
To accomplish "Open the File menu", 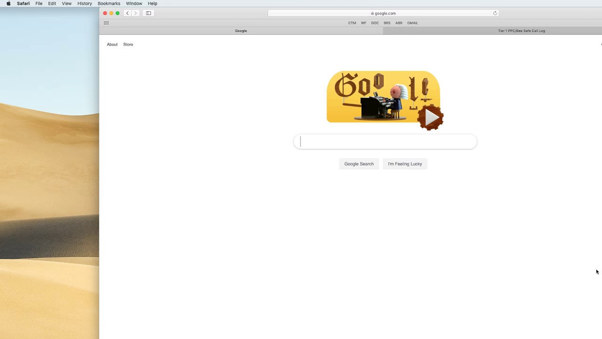I will [39, 3].
